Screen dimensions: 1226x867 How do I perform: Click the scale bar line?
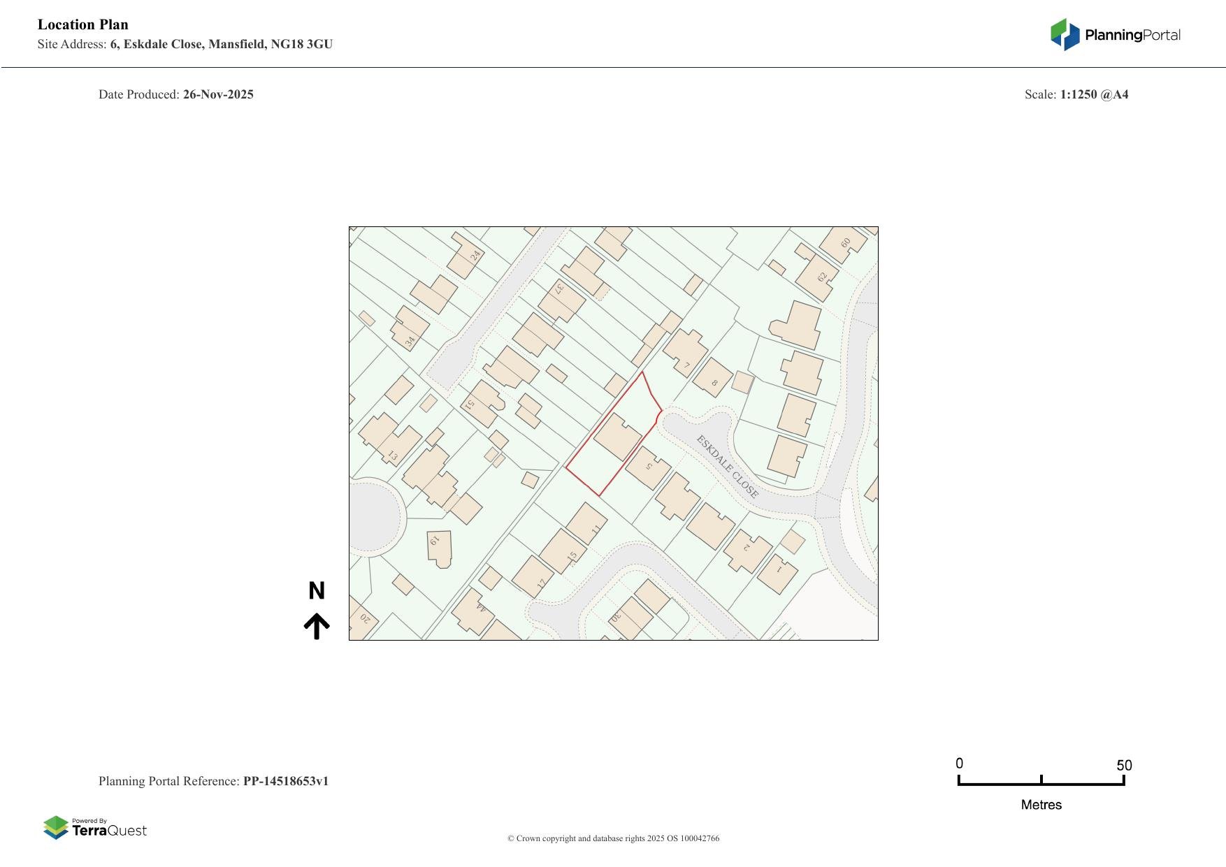[1041, 783]
